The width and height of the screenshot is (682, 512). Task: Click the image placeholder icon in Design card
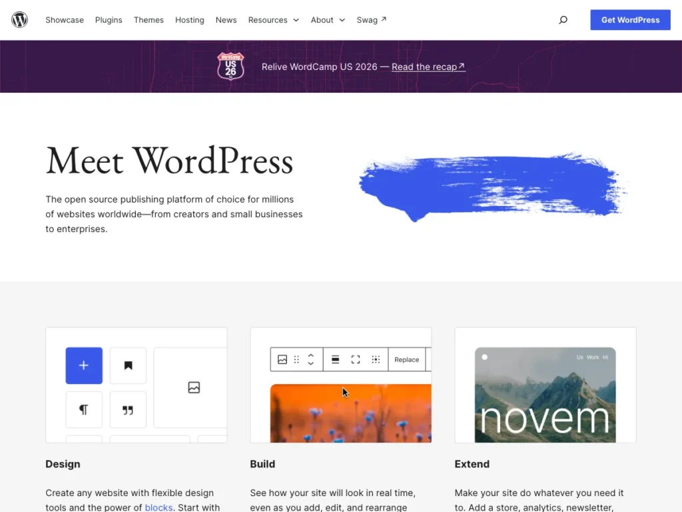(x=194, y=387)
